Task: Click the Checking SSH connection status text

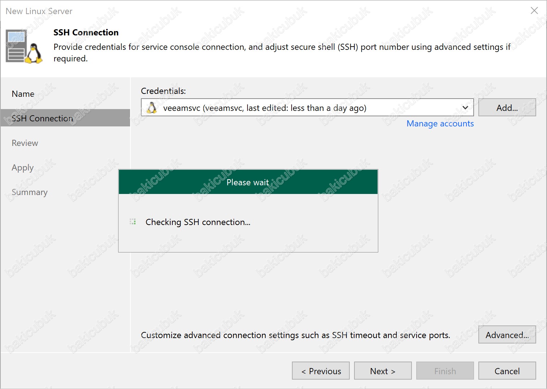Action: [x=198, y=222]
